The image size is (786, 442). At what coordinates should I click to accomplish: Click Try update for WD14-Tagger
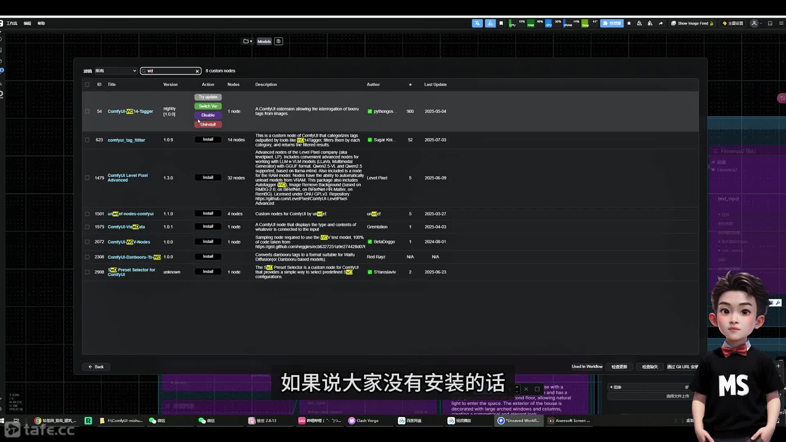click(x=208, y=97)
